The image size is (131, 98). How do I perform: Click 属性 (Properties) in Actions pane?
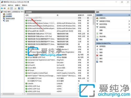(x=101, y=59)
